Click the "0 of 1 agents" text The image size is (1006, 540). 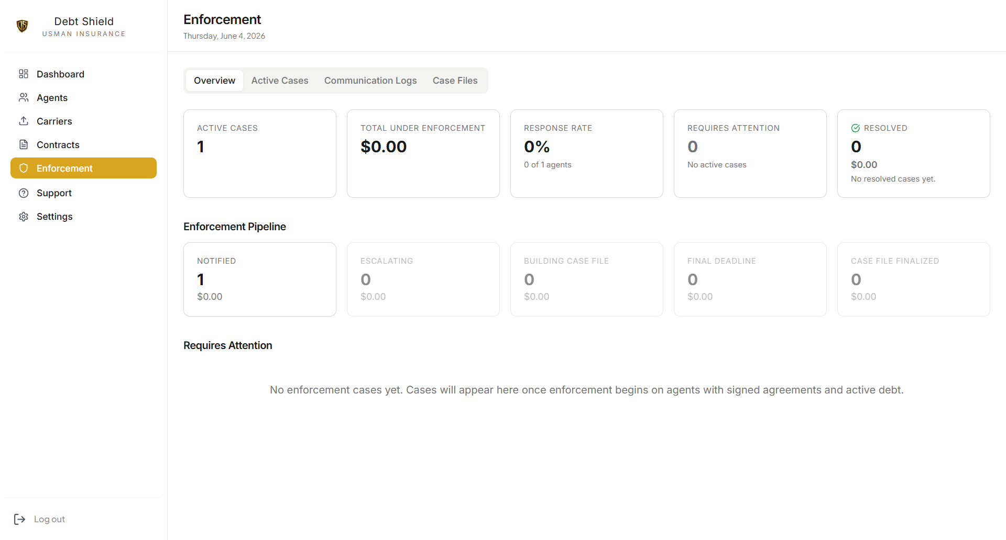548,165
